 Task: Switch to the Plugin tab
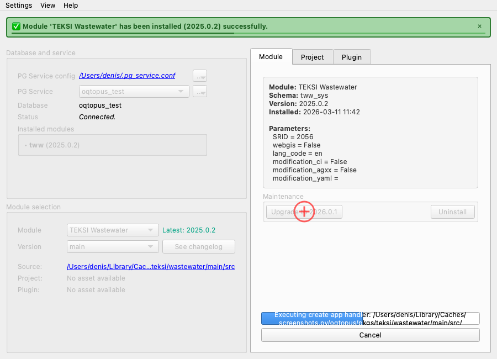point(352,57)
